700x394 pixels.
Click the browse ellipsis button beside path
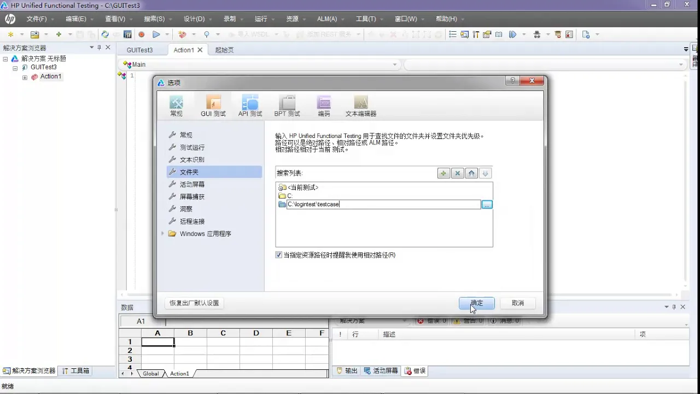point(487,204)
